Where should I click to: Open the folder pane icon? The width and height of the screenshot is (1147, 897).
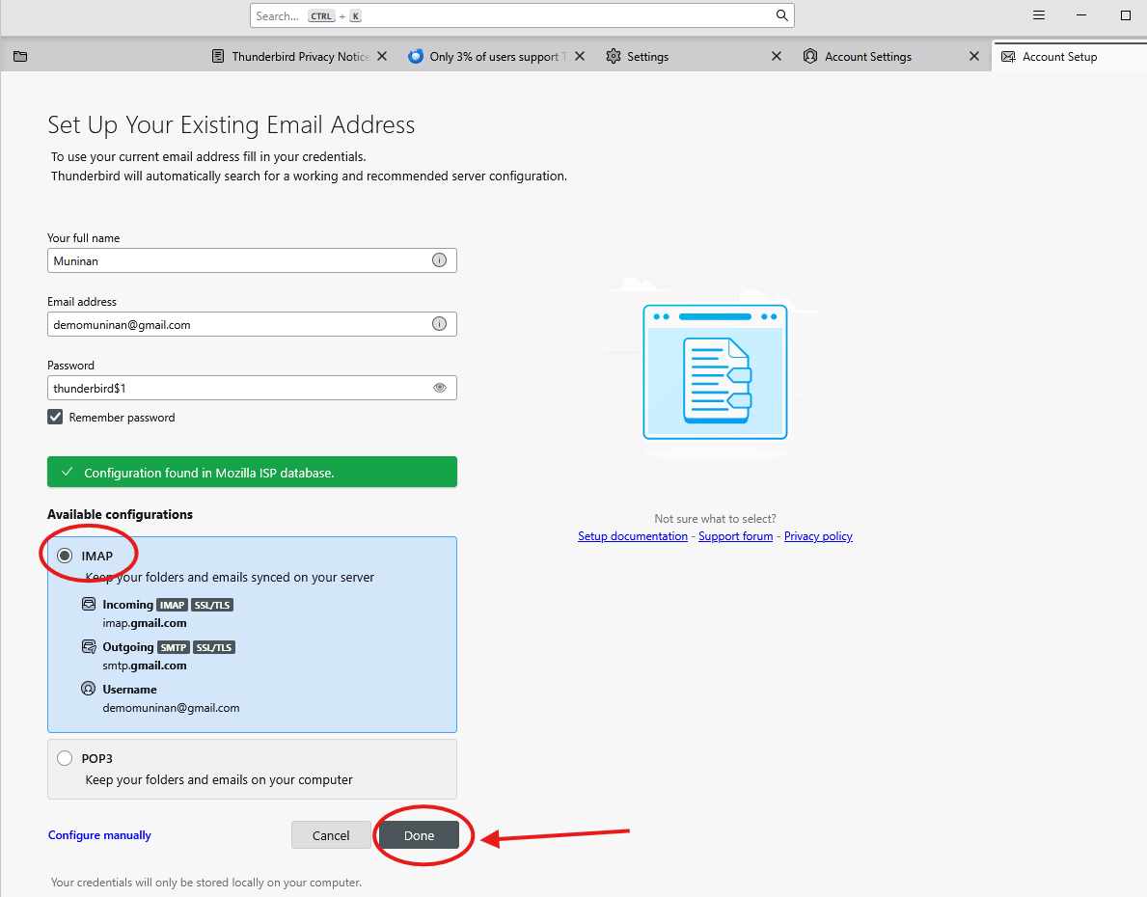(x=20, y=56)
